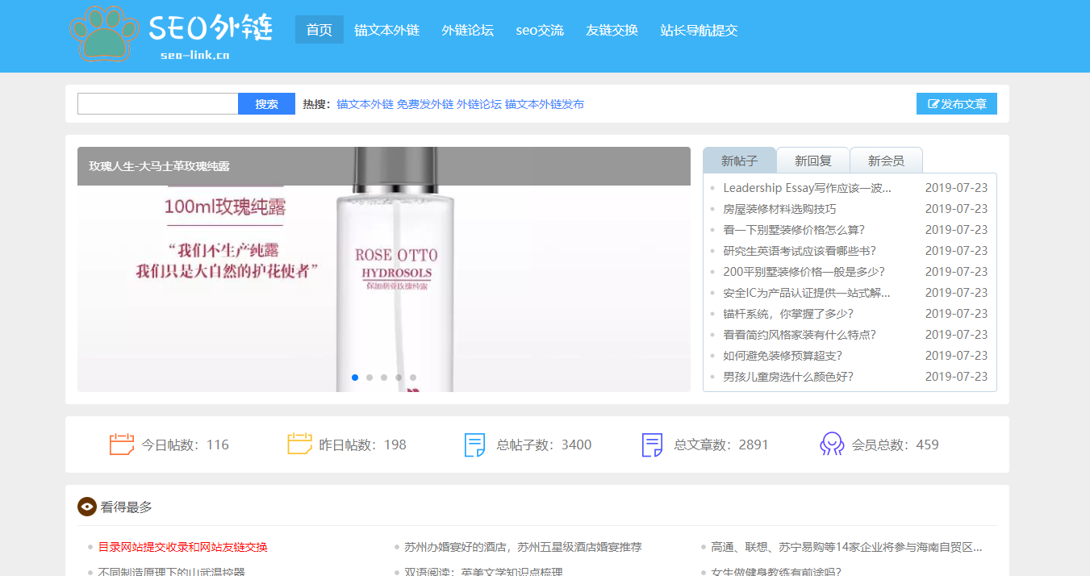Open hot search link 免费发外链
1090x576 pixels.
[x=425, y=104]
